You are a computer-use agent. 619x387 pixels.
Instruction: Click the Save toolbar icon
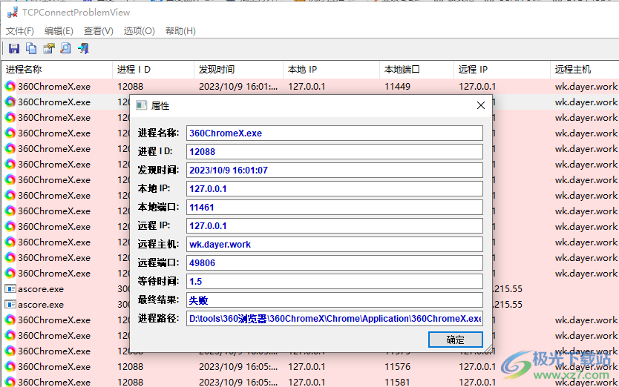pyautogui.click(x=14, y=48)
